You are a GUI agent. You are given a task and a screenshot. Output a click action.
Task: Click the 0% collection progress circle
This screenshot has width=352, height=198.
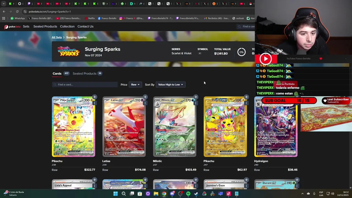pos(241,52)
